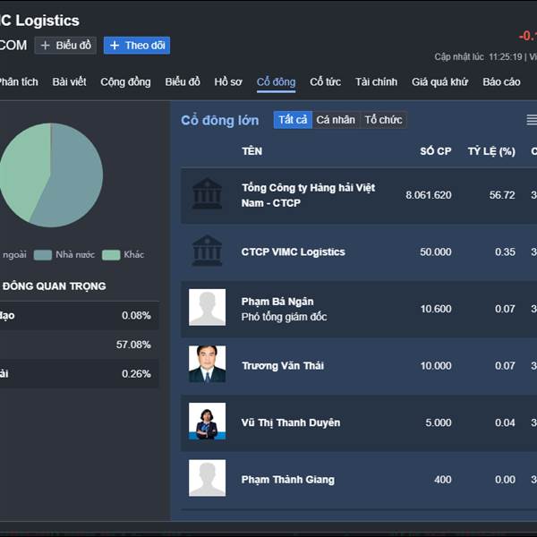Image resolution: width=537 pixels, height=537 pixels.
Task: Click the Phó tổng giám đốc title text
Action: tap(284, 317)
